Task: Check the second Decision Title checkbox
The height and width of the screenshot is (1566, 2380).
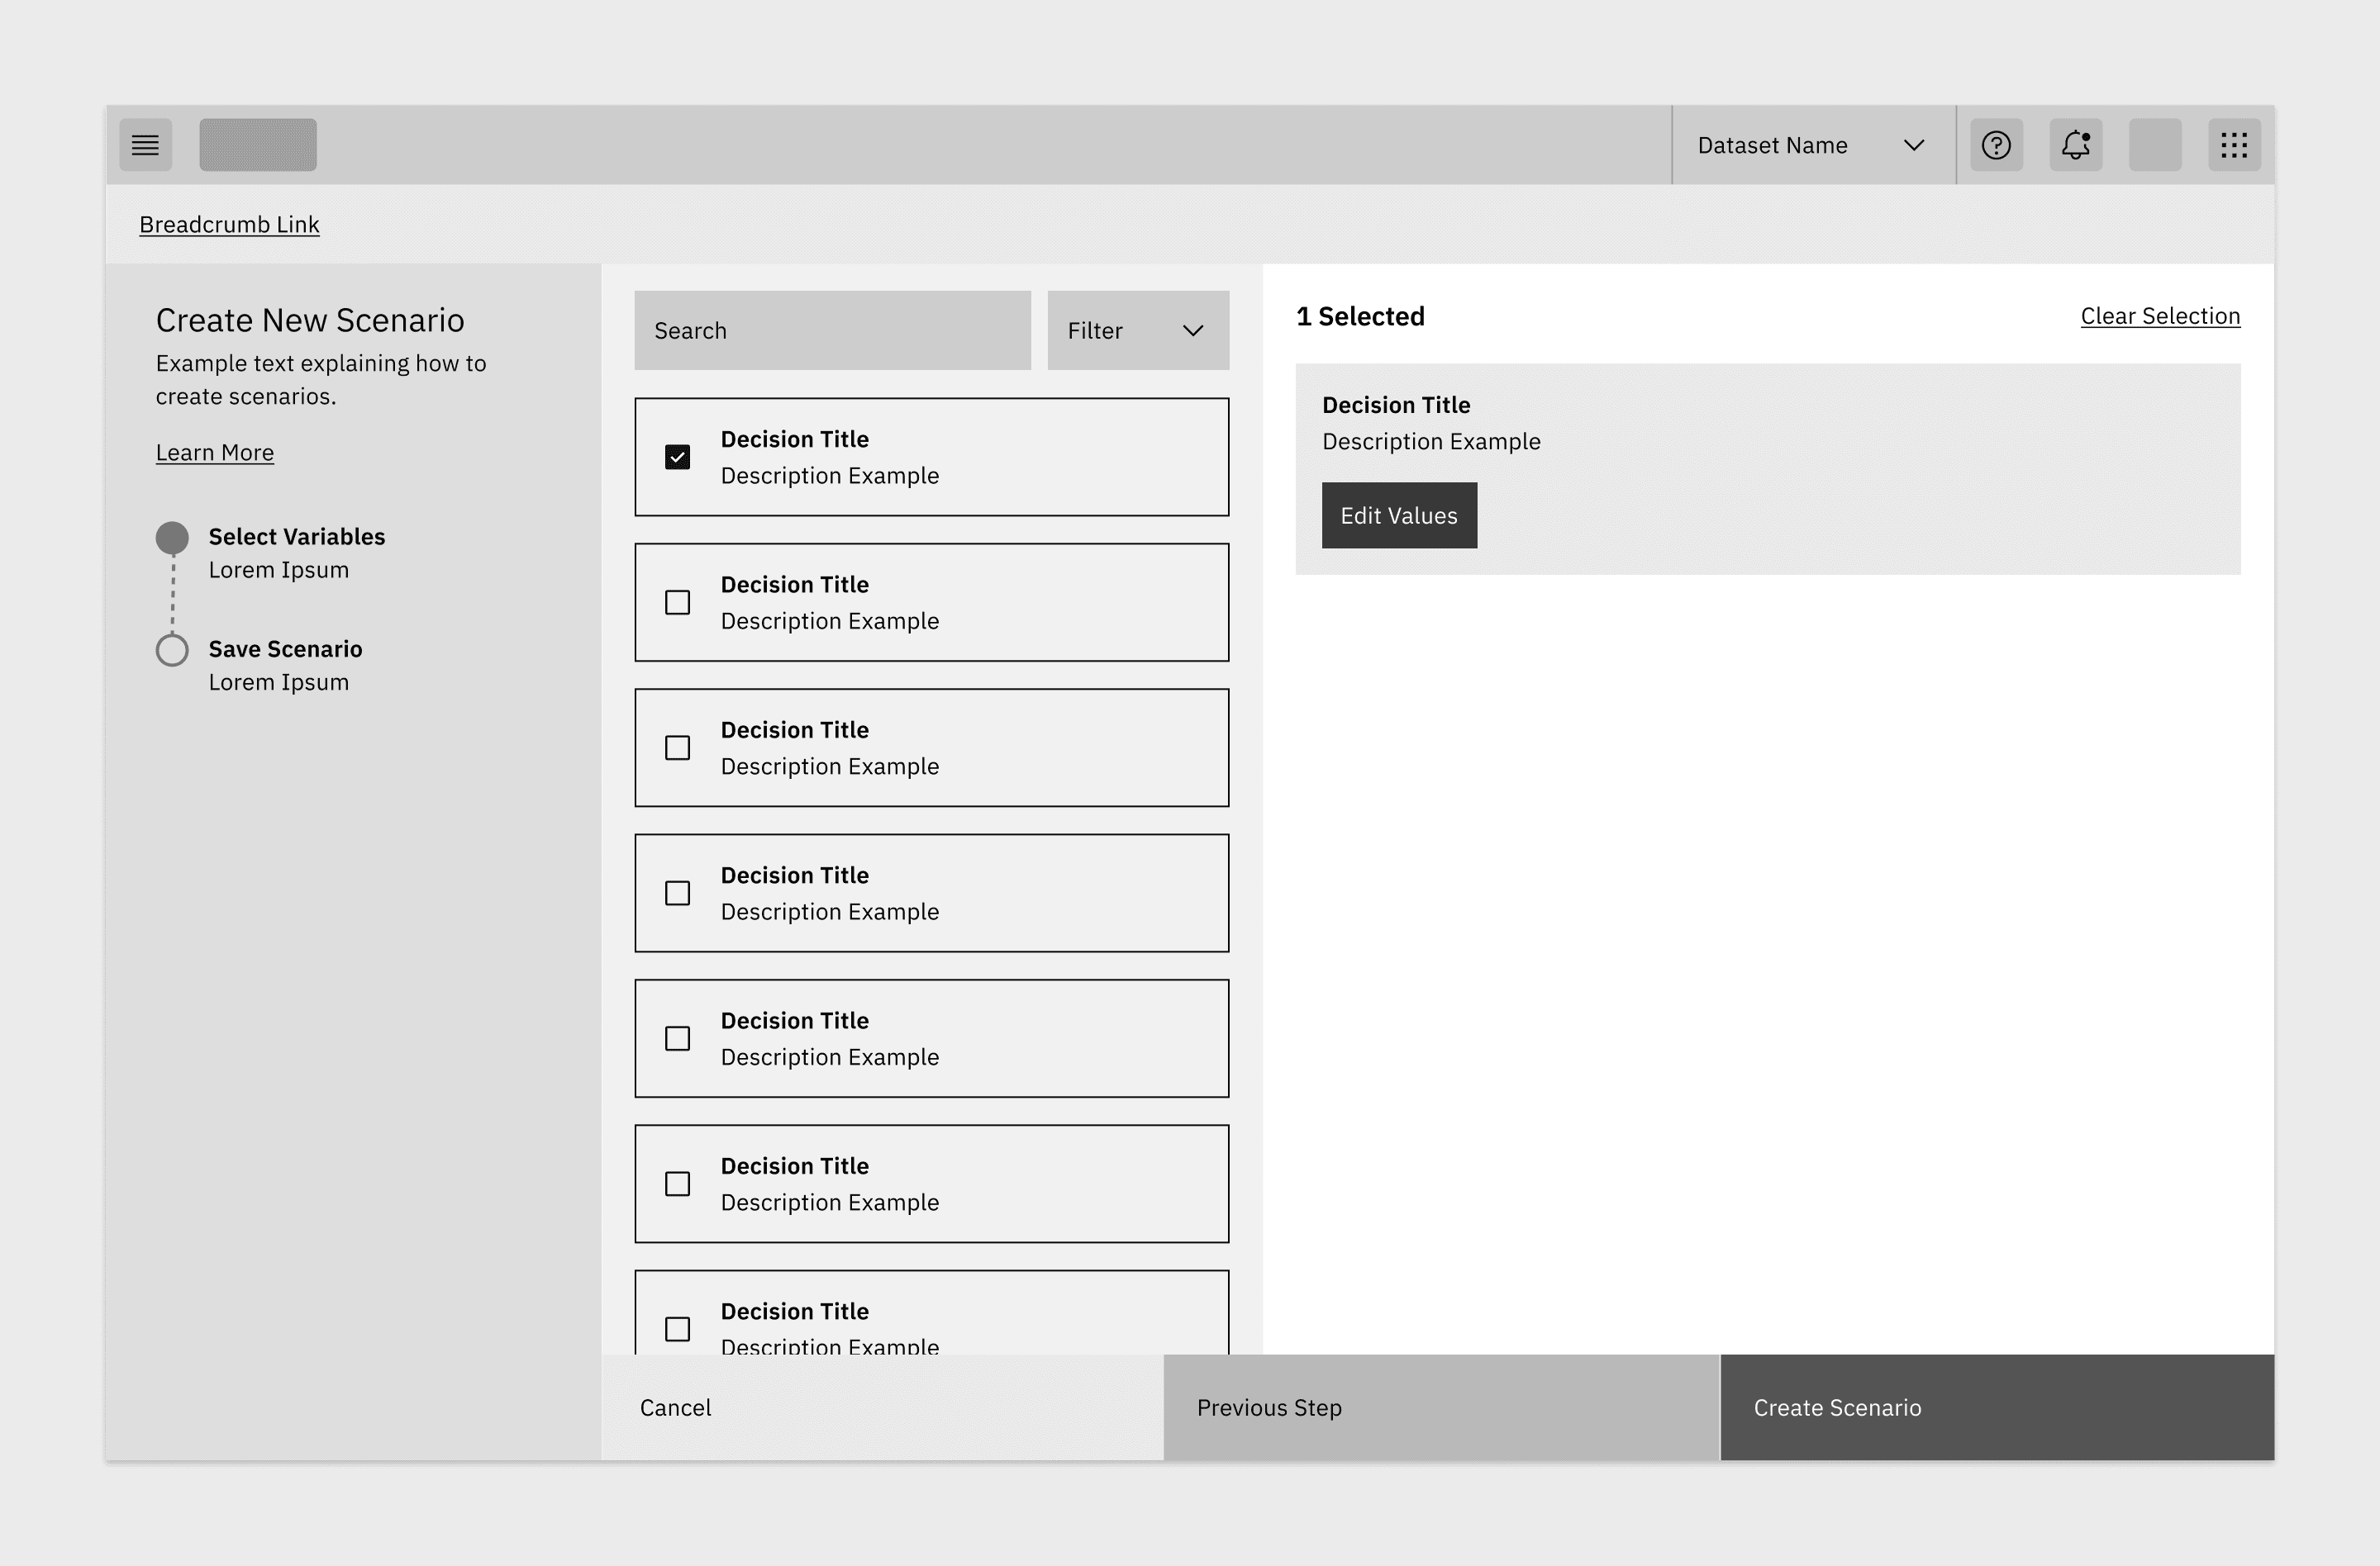Action: point(677,603)
